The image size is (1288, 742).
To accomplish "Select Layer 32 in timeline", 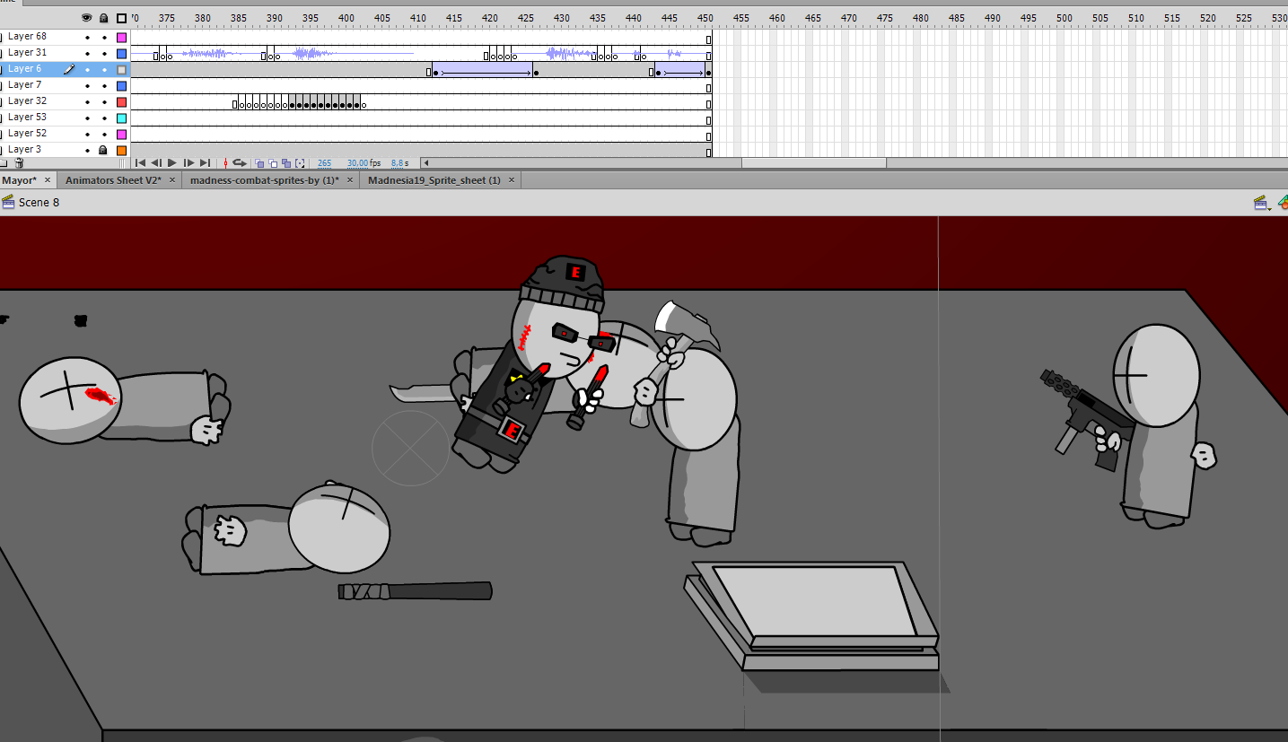I will coord(27,101).
